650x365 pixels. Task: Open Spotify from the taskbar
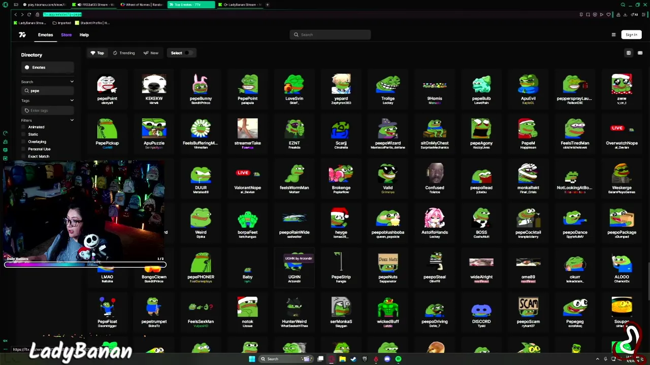coord(398,359)
